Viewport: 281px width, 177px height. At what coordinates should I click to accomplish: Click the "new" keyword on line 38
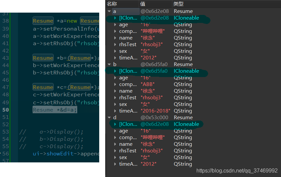tap(72, 21)
